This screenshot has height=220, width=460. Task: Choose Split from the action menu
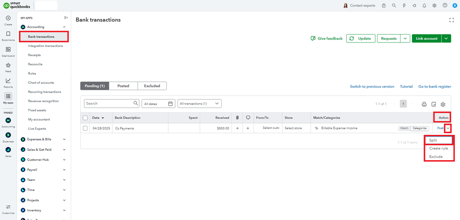click(439, 140)
